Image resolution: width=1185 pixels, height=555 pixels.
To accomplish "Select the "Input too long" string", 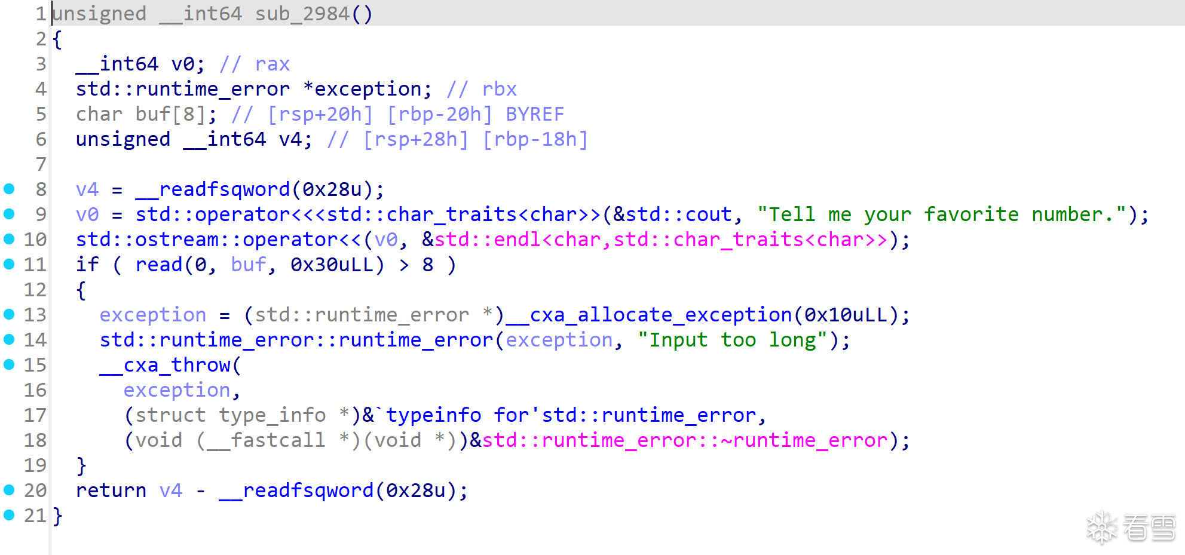I will click(732, 340).
